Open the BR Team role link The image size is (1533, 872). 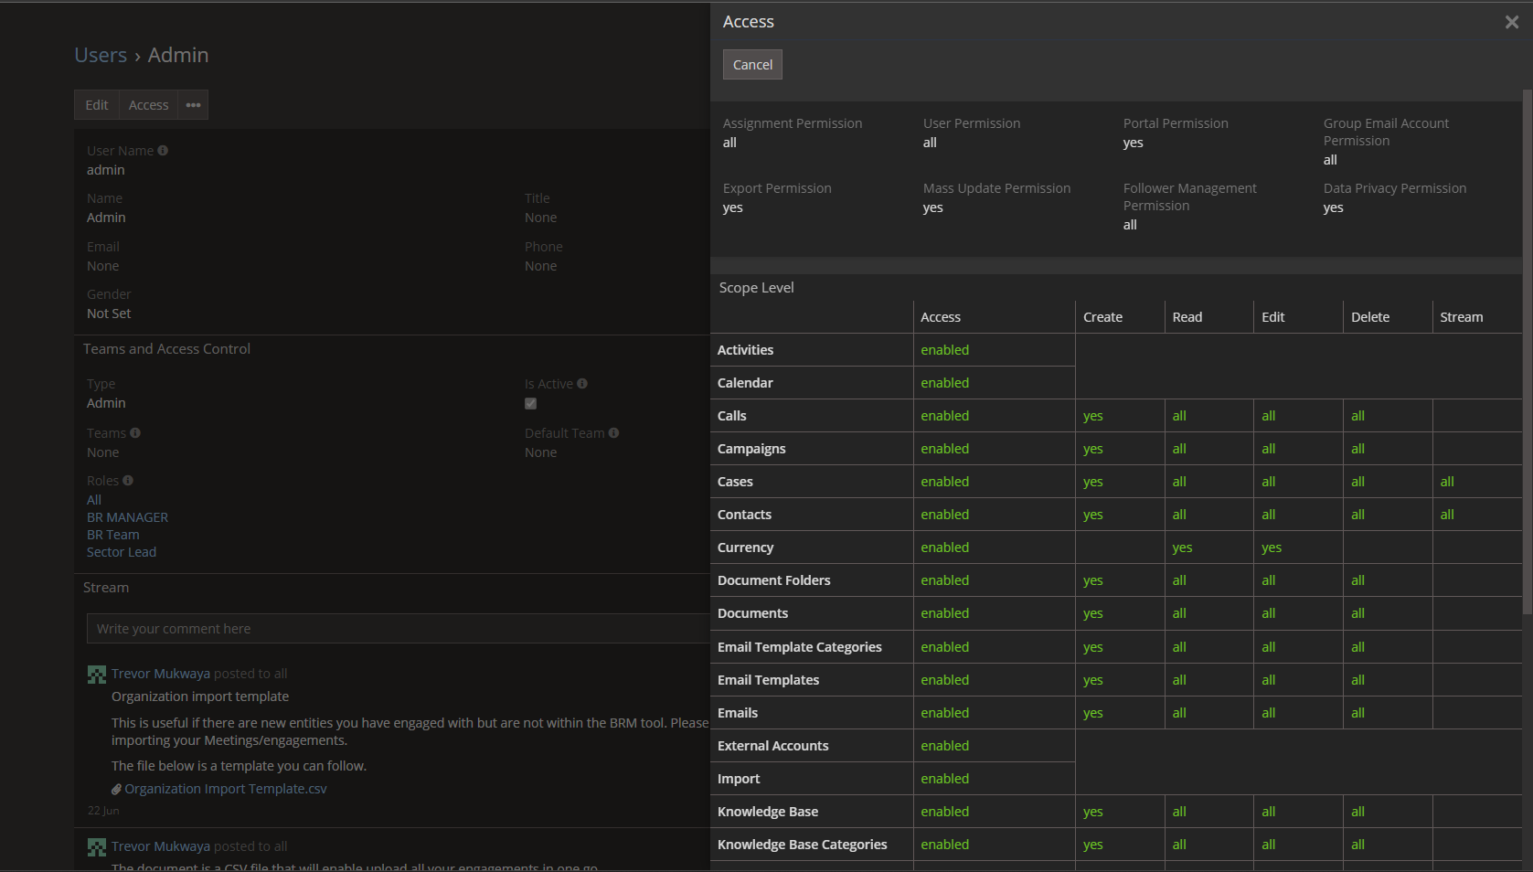(x=113, y=535)
